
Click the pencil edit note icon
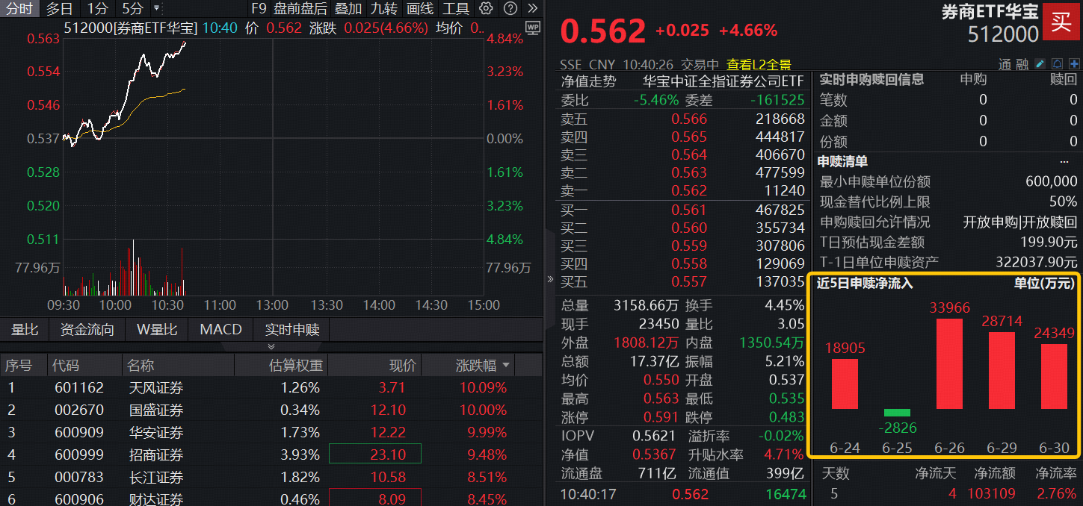(1040, 64)
